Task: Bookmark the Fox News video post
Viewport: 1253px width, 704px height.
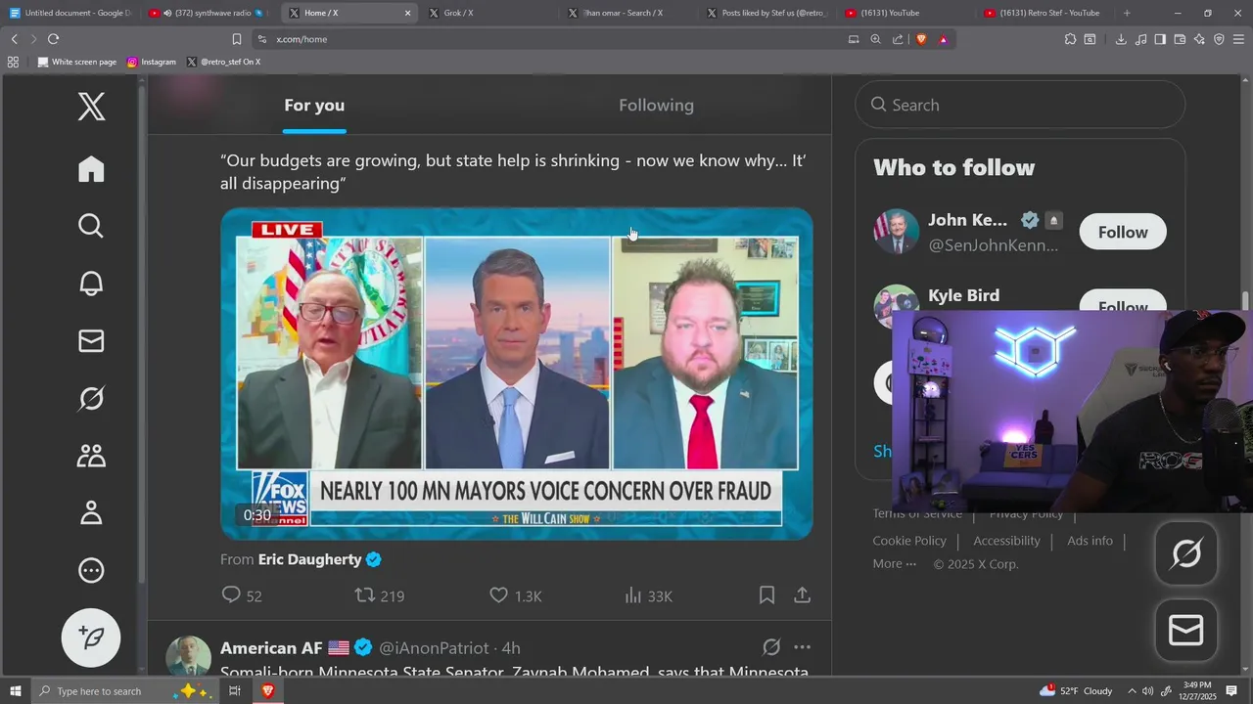Action: point(766,594)
